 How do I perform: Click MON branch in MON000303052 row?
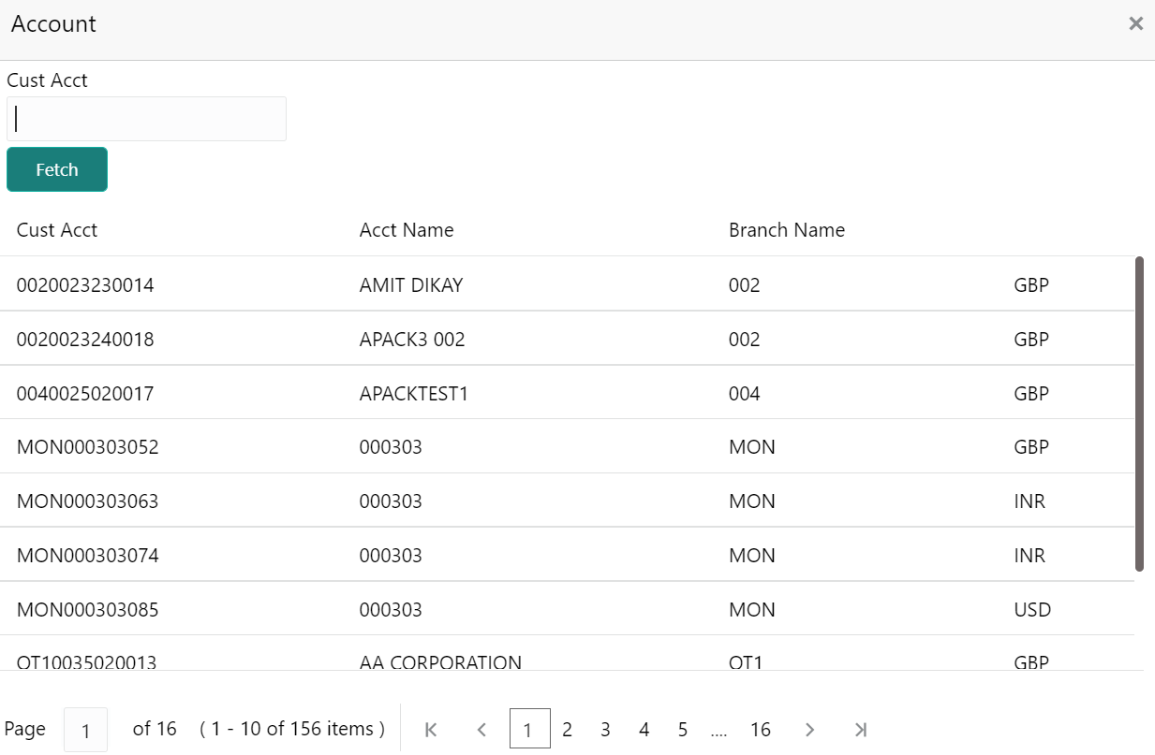click(752, 447)
